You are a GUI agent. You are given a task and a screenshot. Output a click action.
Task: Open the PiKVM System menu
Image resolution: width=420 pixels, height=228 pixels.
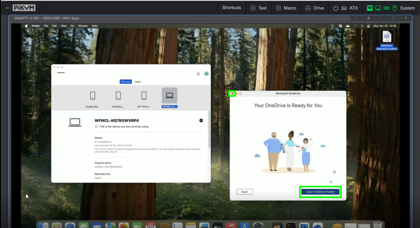tap(391, 8)
